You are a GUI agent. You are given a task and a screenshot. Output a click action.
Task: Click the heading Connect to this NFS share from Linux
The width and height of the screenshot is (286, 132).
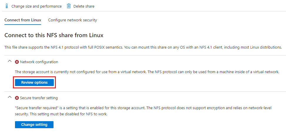(54, 35)
